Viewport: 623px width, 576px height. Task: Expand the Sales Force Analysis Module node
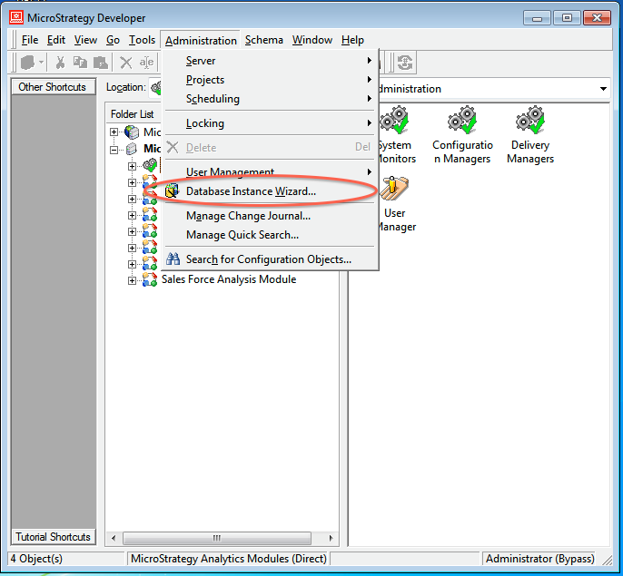133,280
